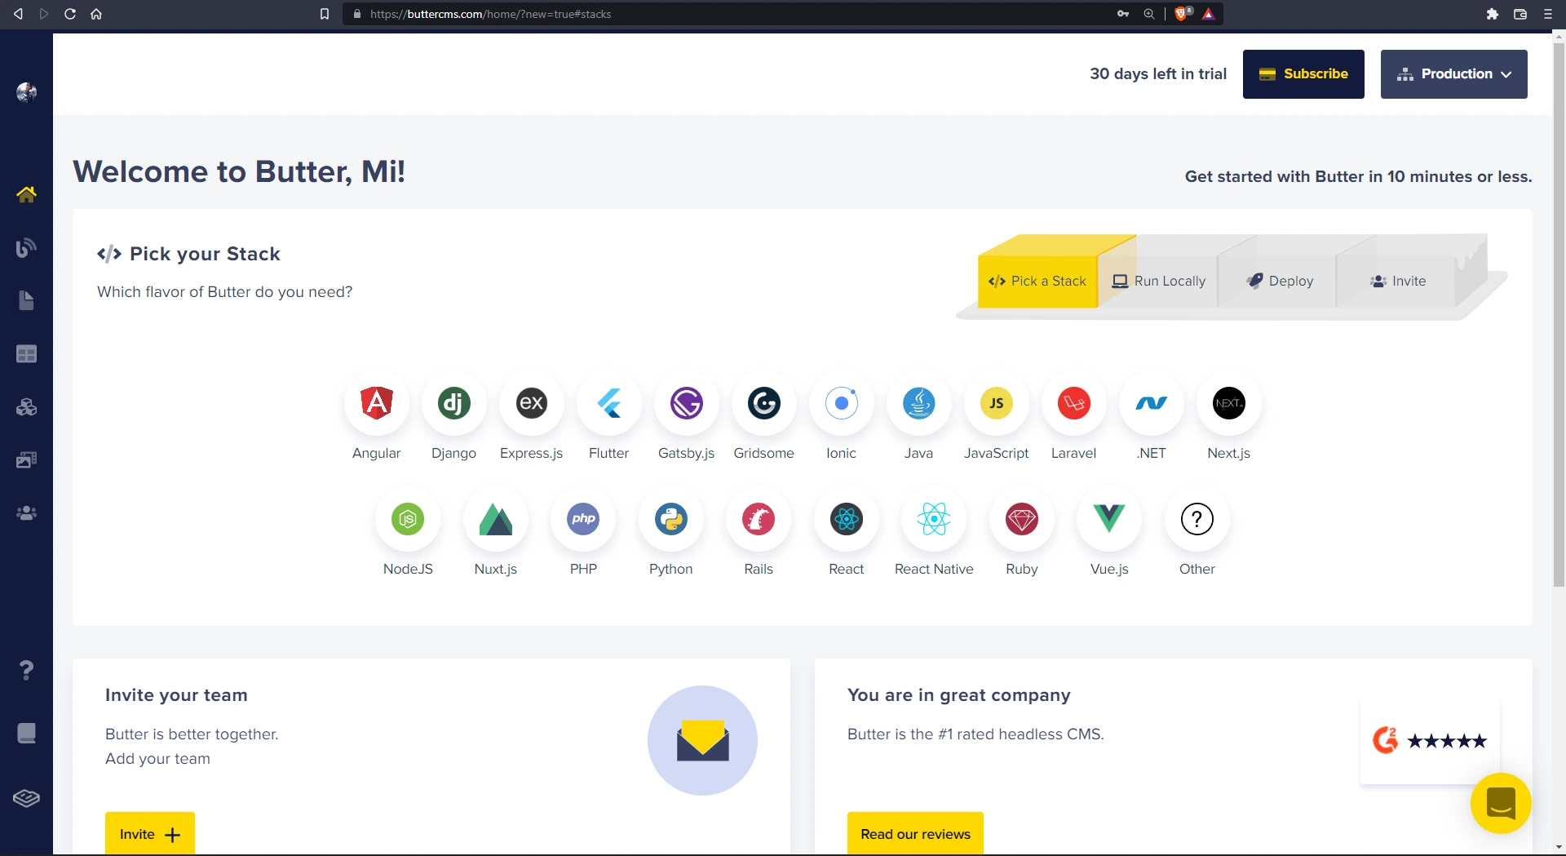Pick the Gridsome stack icon
The width and height of the screenshot is (1566, 856).
tap(763, 402)
